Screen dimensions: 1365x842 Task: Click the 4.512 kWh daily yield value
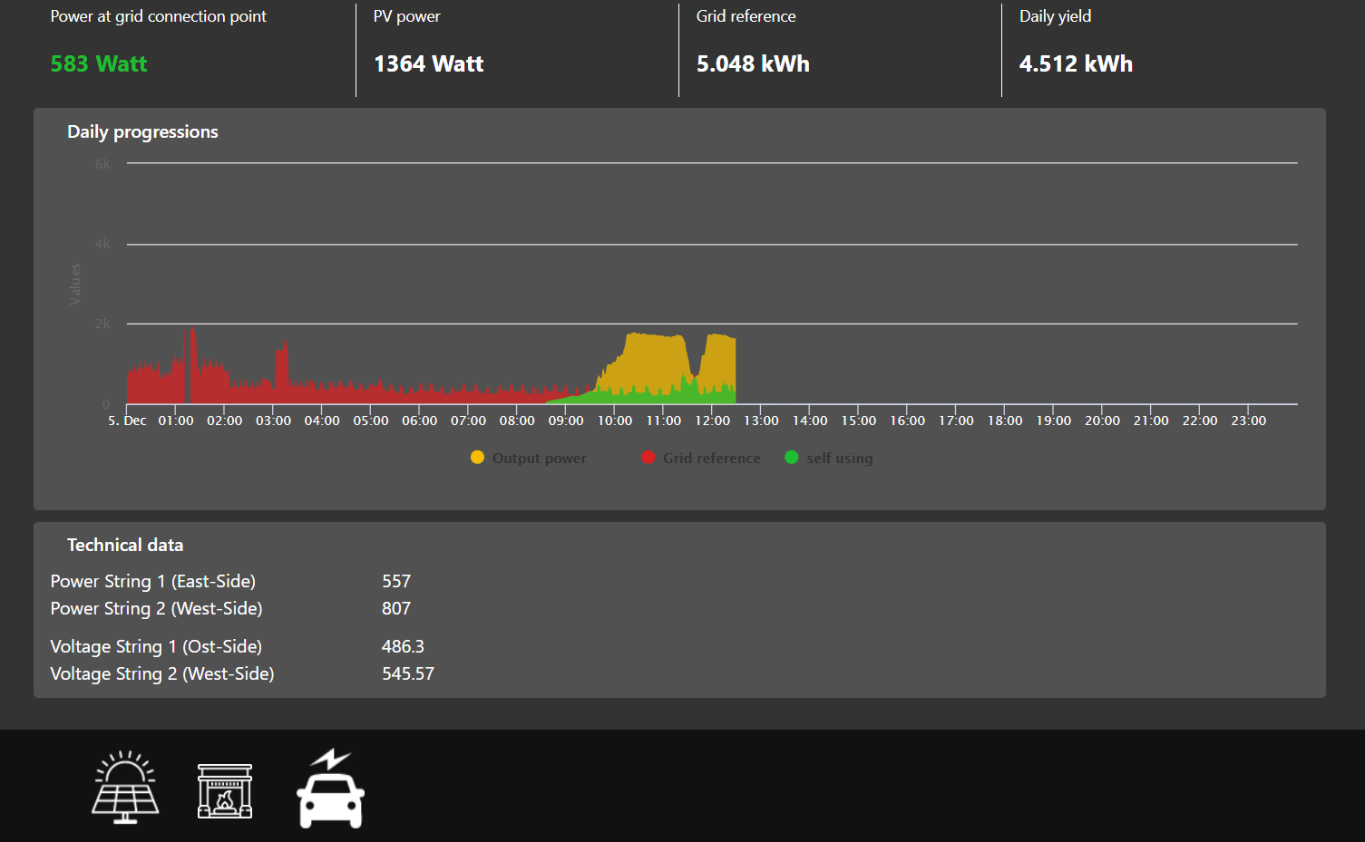click(x=1076, y=64)
